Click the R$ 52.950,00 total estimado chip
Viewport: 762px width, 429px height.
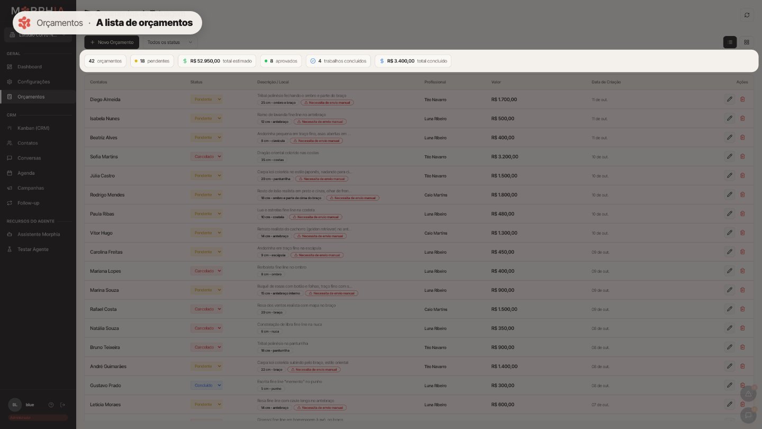[x=217, y=61]
